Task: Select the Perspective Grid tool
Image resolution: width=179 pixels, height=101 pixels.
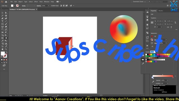Action: (x=6, y=35)
